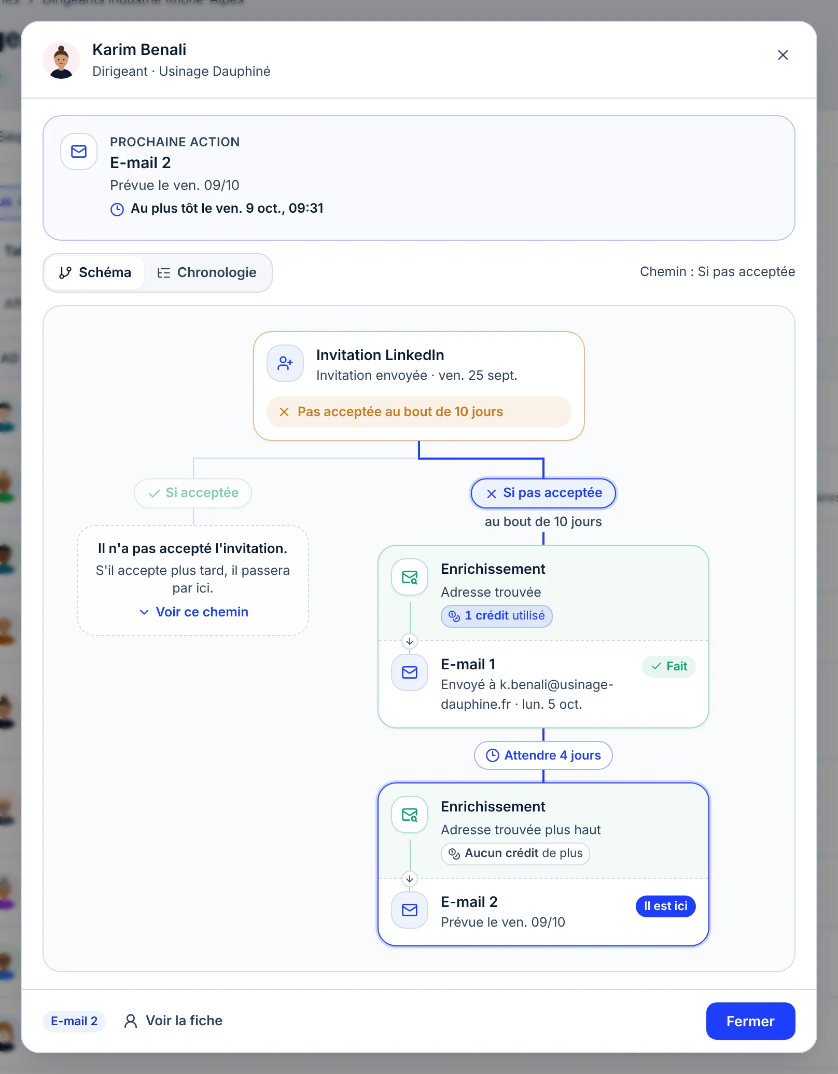Click 'Prévue le ven. 09/10' in Prochaine action
The height and width of the screenshot is (1074, 838).
(175, 186)
